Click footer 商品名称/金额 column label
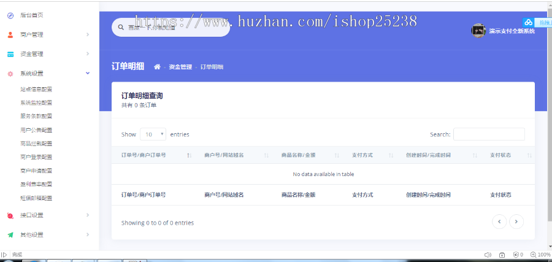Viewport: 552px width, 262px height. (x=298, y=195)
